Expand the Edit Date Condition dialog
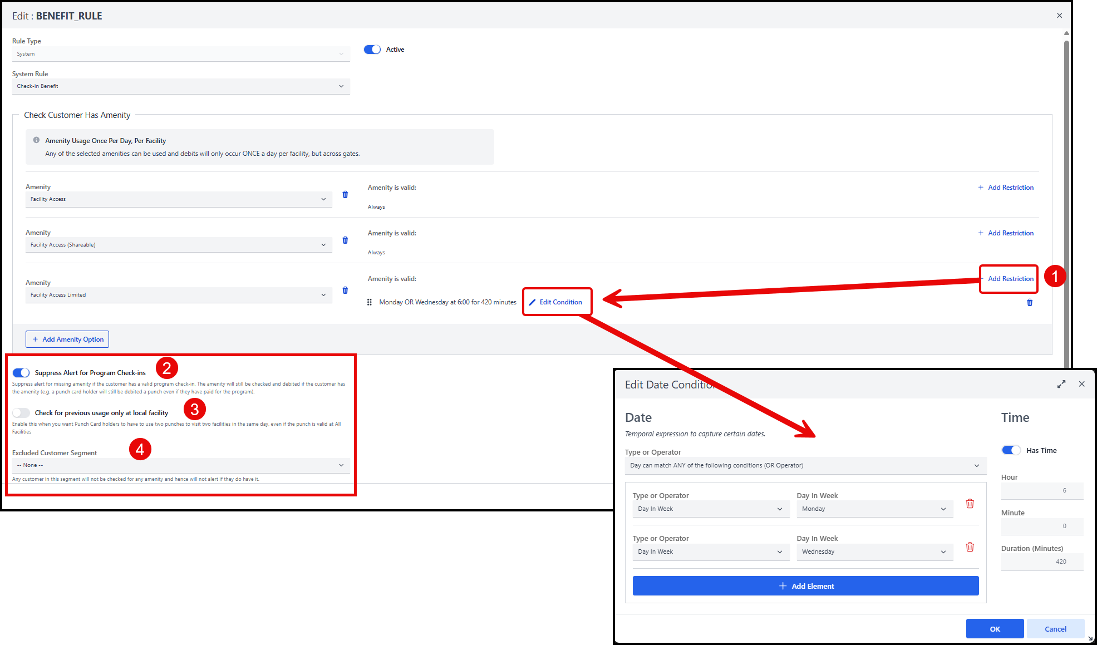 (x=1061, y=384)
